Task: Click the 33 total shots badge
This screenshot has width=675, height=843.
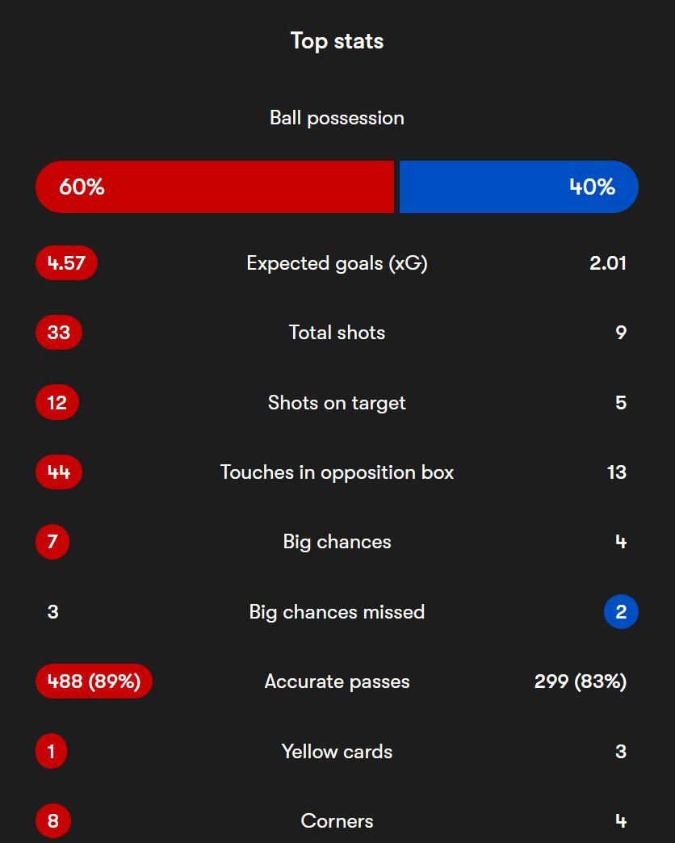Action: click(59, 332)
